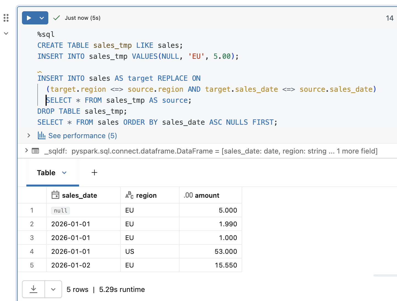Expand the _sqldf DataFrame schema

[x=26, y=150]
